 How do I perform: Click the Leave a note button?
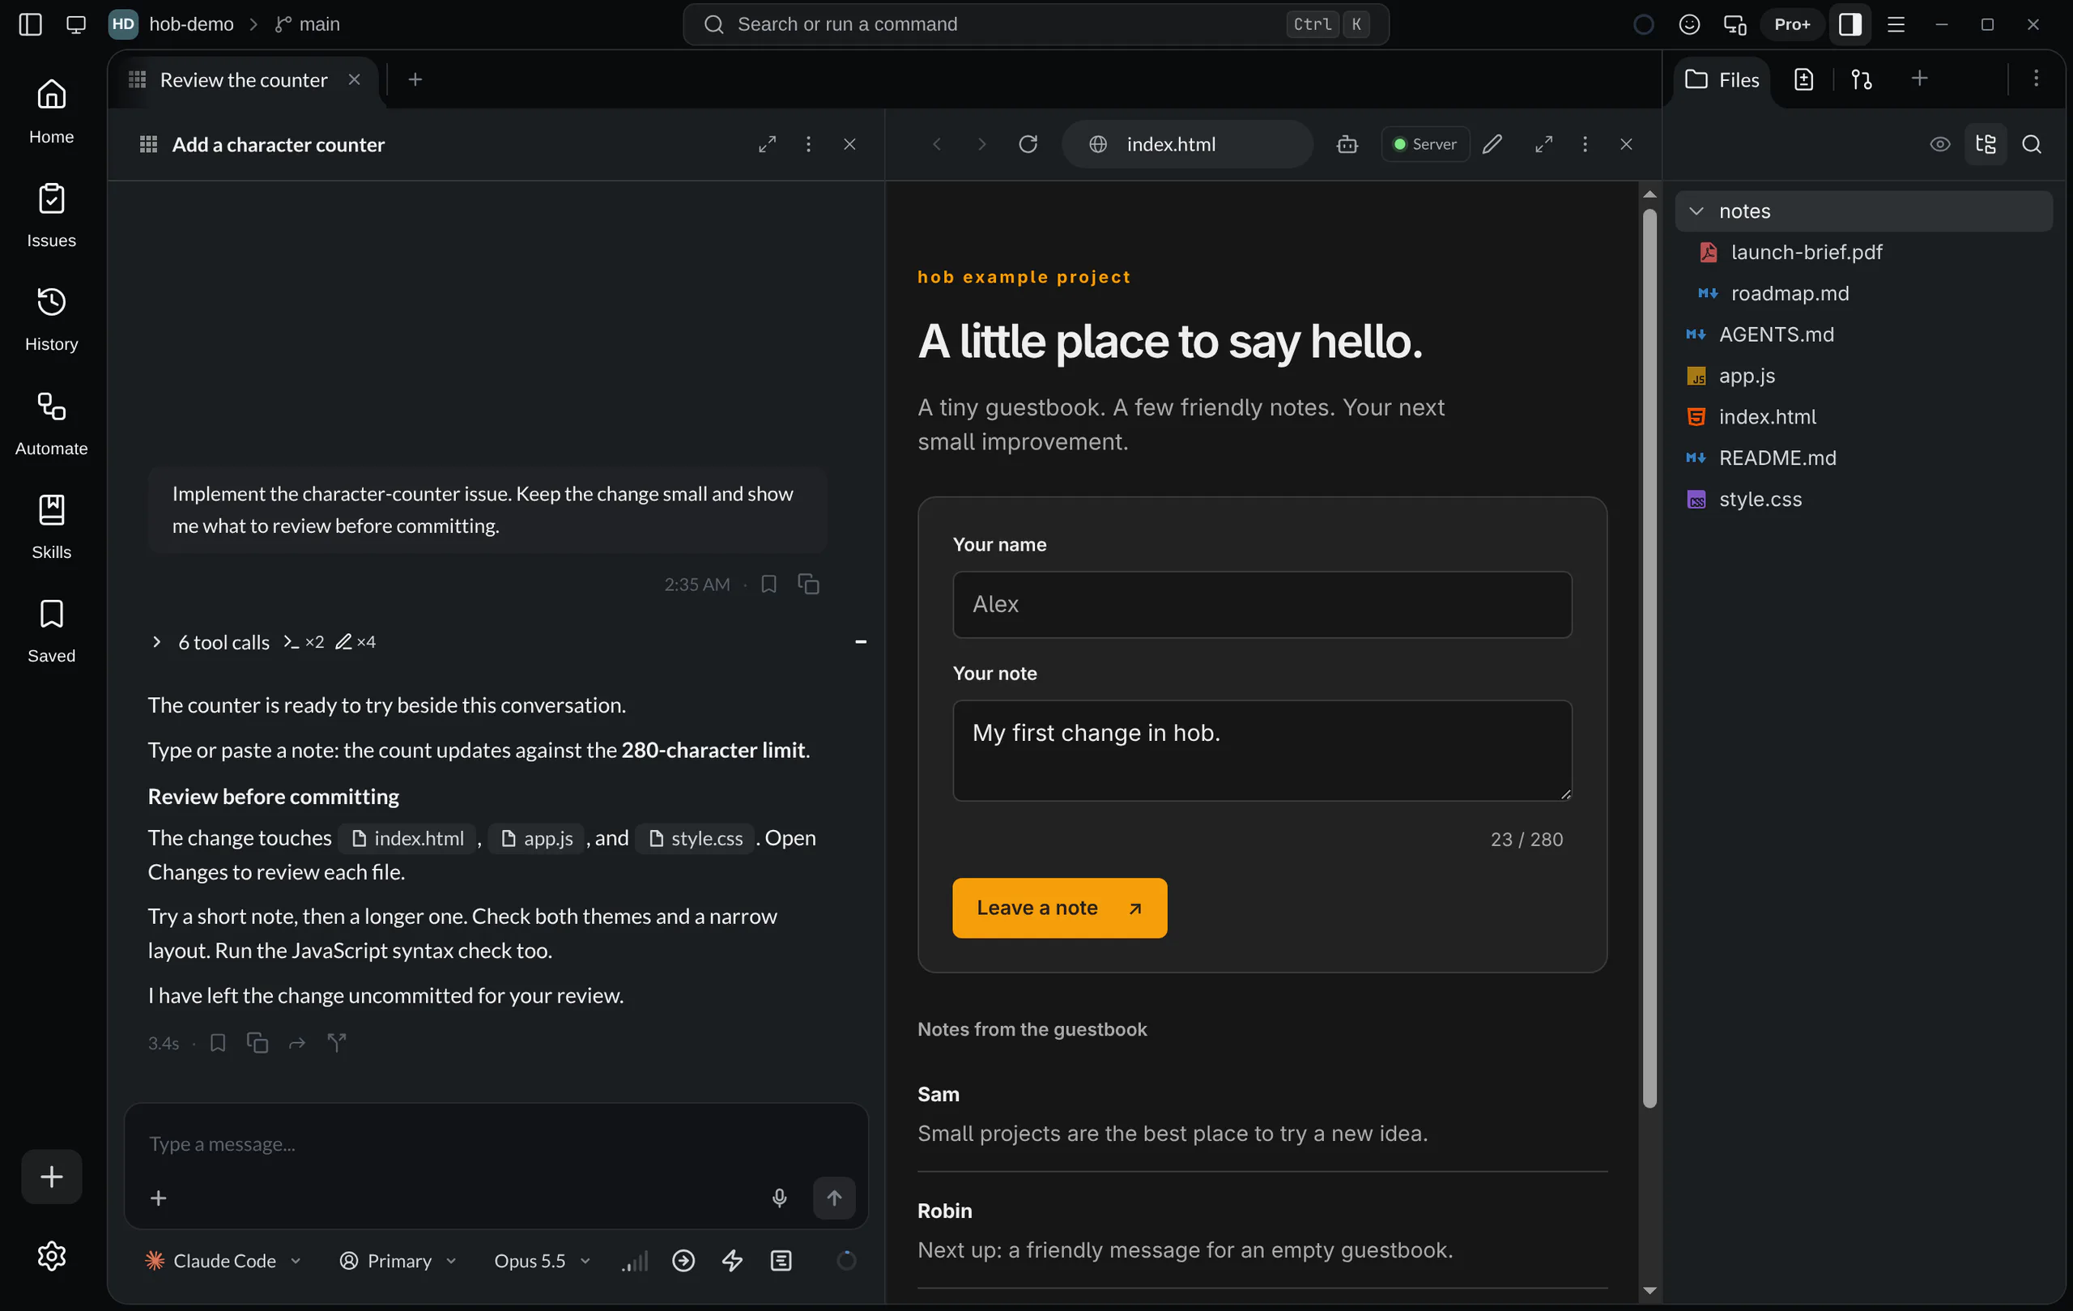coord(1060,907)
